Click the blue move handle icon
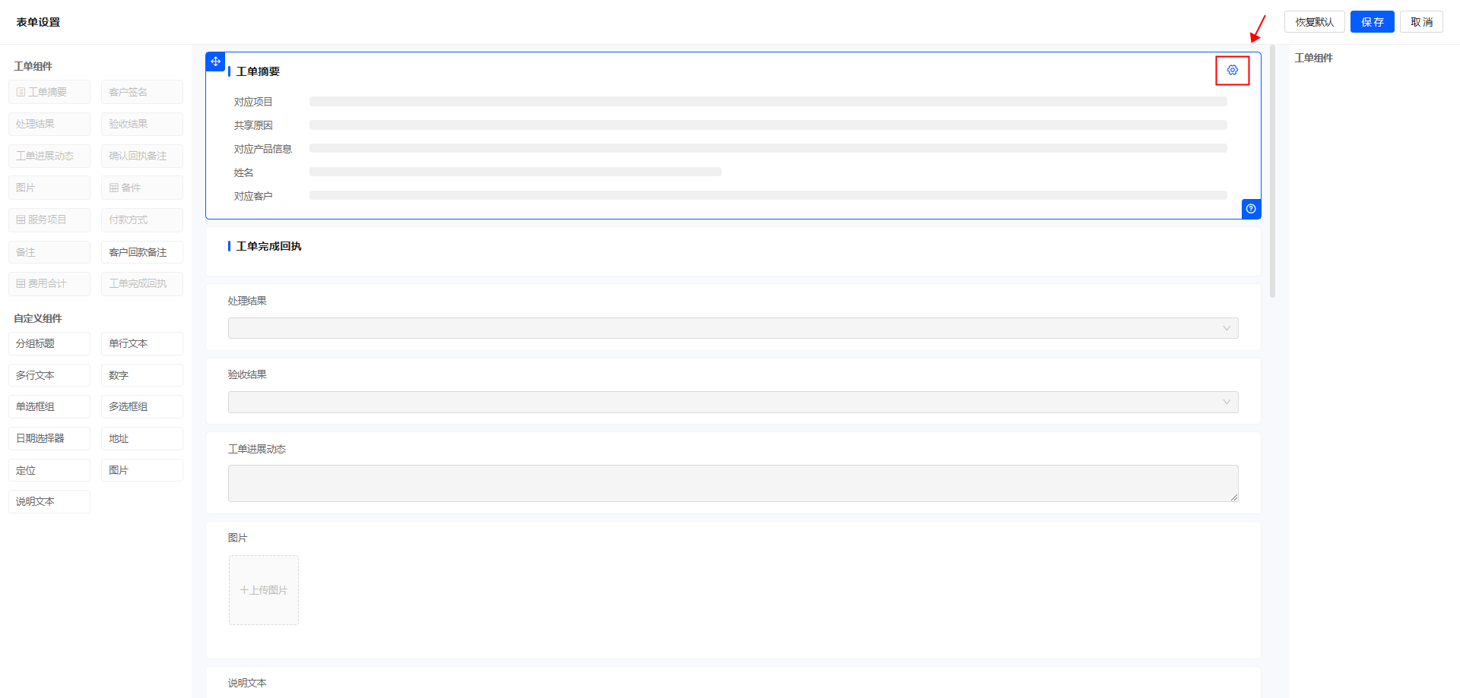 [215, 62]
